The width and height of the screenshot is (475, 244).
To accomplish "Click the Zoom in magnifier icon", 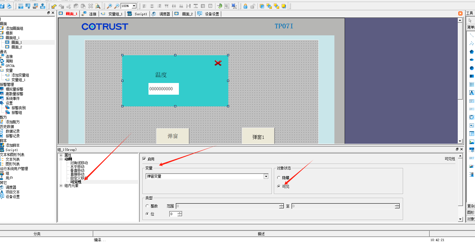I will pos(109,6).
